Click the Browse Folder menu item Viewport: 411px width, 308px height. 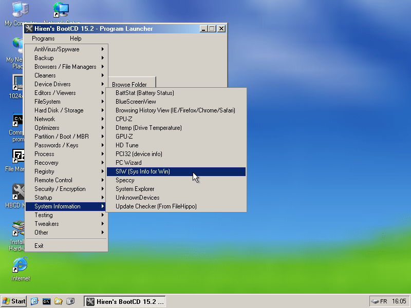[132, 84]
